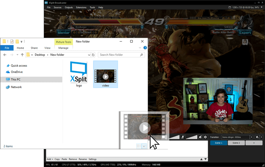Click the folder icon in Explorer title bar
This screenshot has width=265, height=167.
coord(4,41)
